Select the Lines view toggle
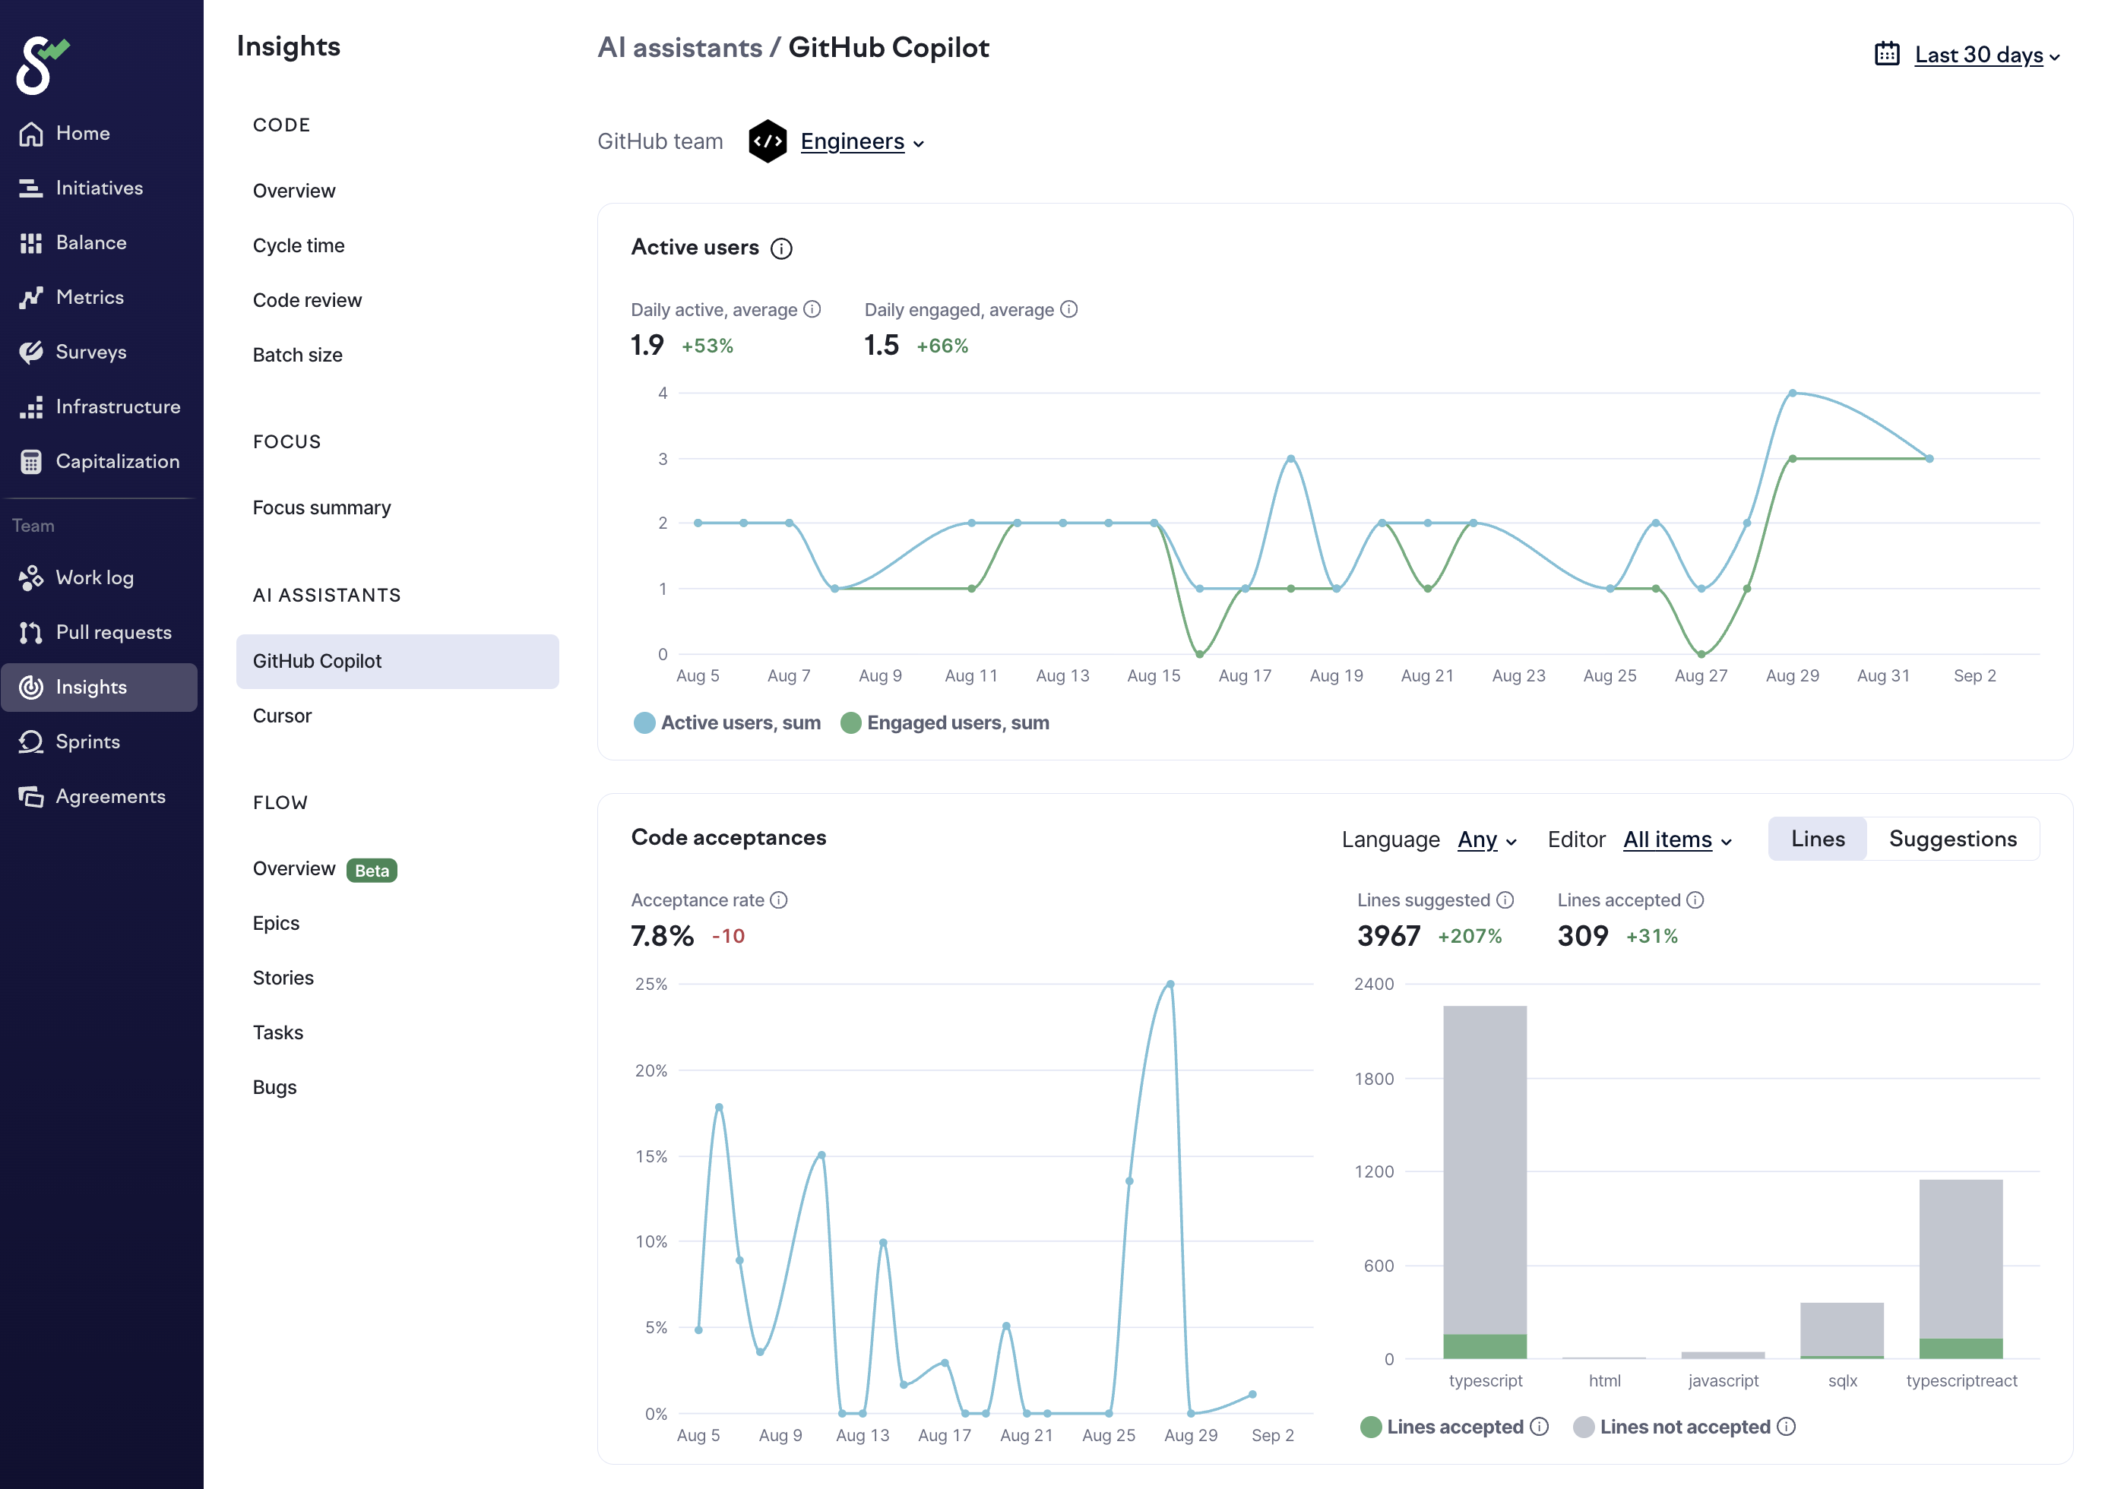The image size is (2105, 1489). click(1817, 839)
